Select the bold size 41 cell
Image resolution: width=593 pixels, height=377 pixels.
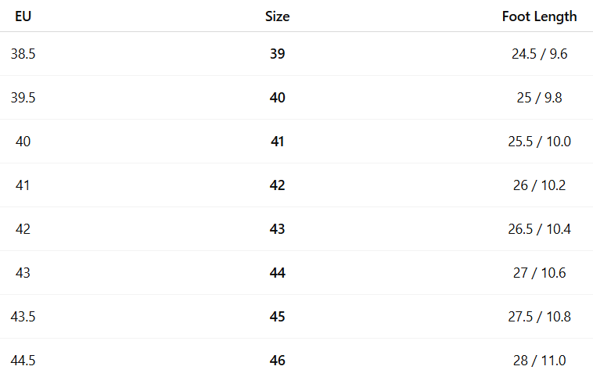[277, 142]
